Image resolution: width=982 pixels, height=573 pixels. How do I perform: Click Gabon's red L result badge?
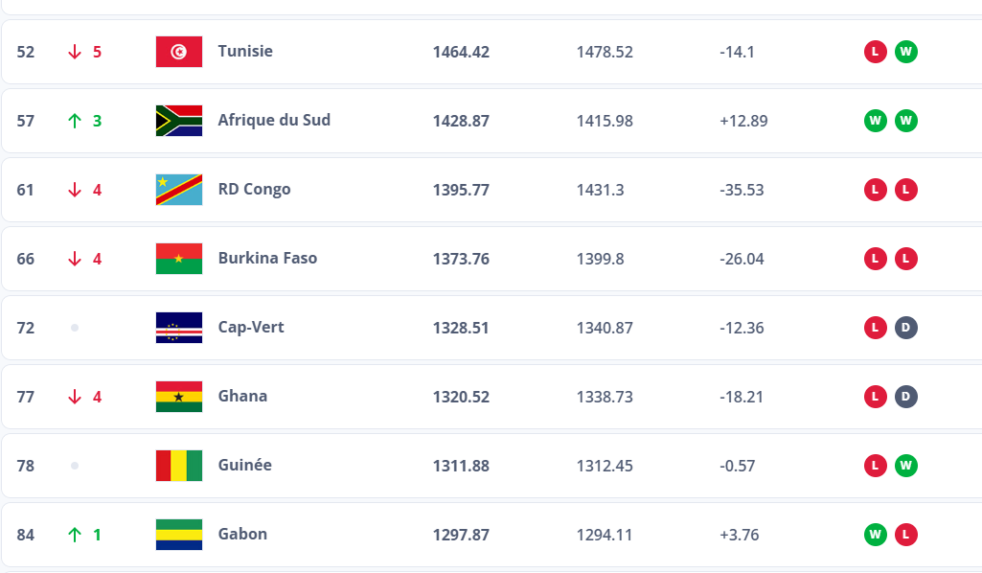click(906, 535)
